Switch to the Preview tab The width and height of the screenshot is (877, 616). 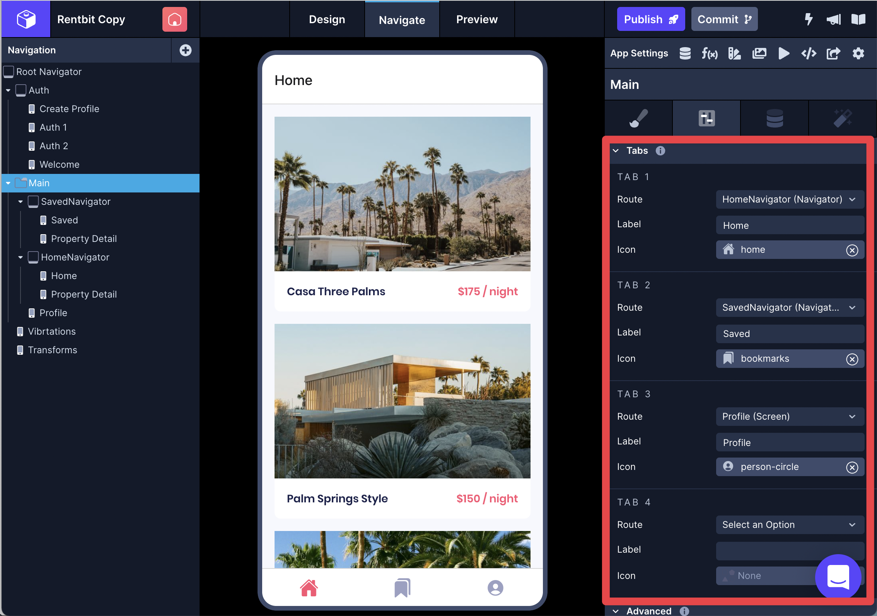[476, 19]
